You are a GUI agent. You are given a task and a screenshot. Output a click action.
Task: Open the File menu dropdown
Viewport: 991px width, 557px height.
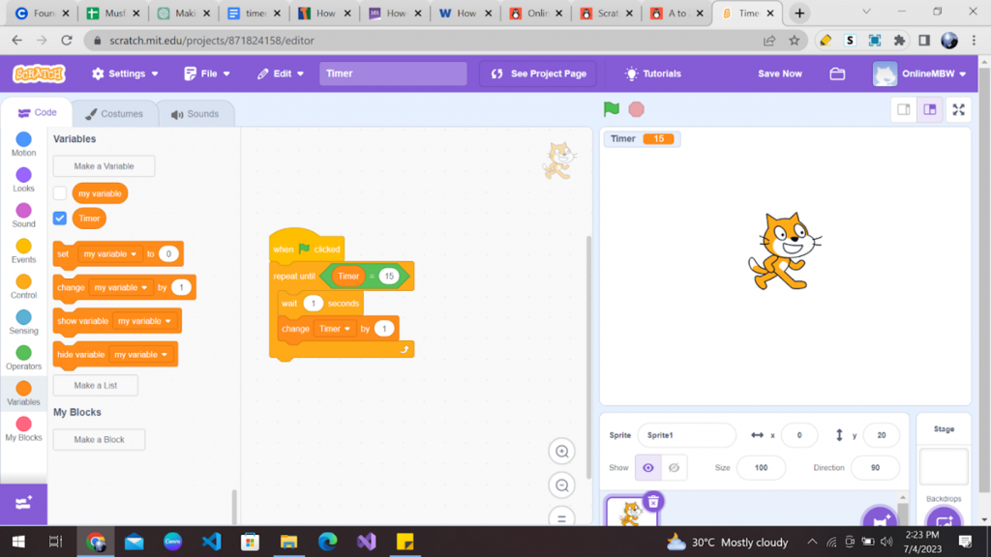pyautogui.click(x=206, y=73)
